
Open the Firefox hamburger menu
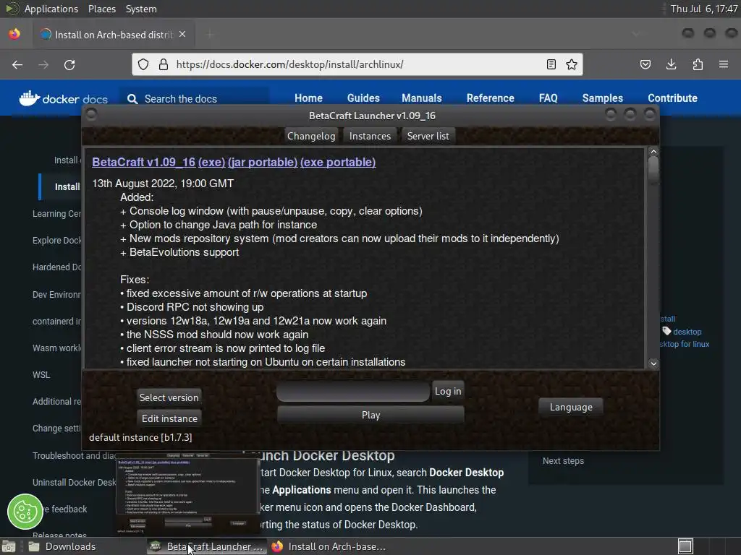coord(724,64)
